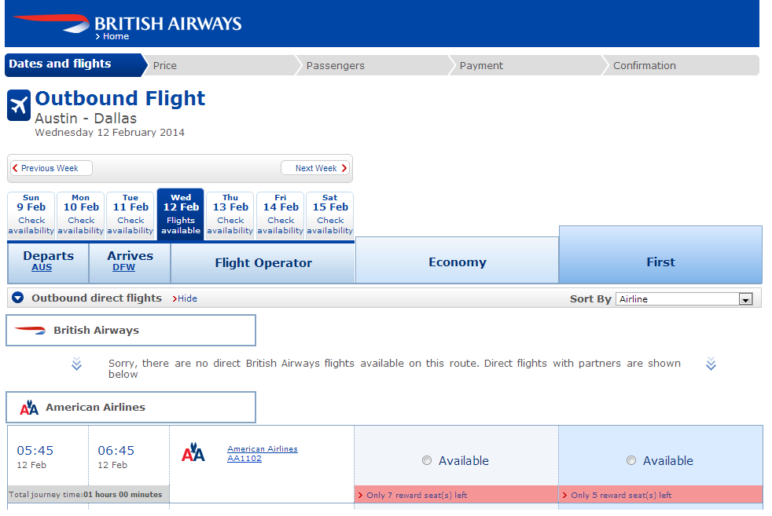Go to Previous Week
772x516 pixels.
pyautogui.click(x=51, y=168)
